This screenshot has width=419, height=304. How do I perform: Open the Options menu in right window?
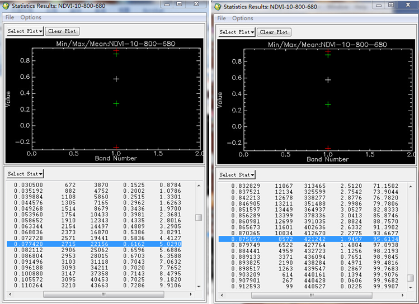(x=243, y=18)
